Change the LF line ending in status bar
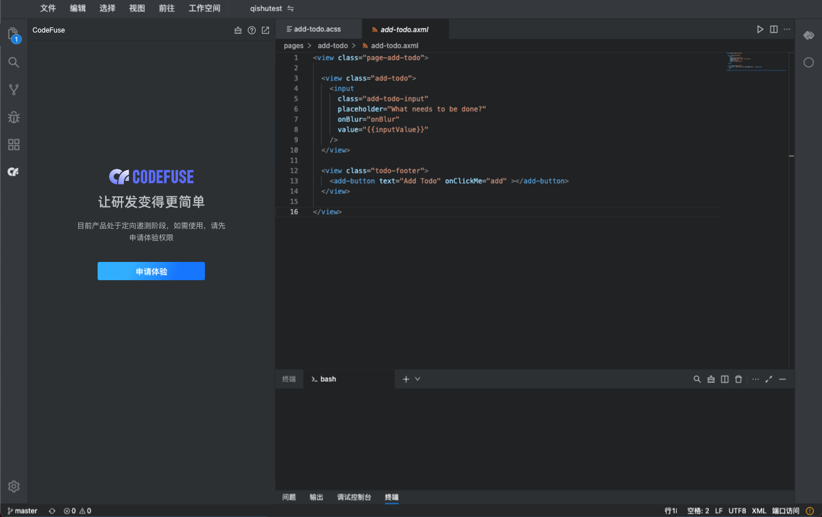This screenshot has width=822, height=517. click(719, 511)
